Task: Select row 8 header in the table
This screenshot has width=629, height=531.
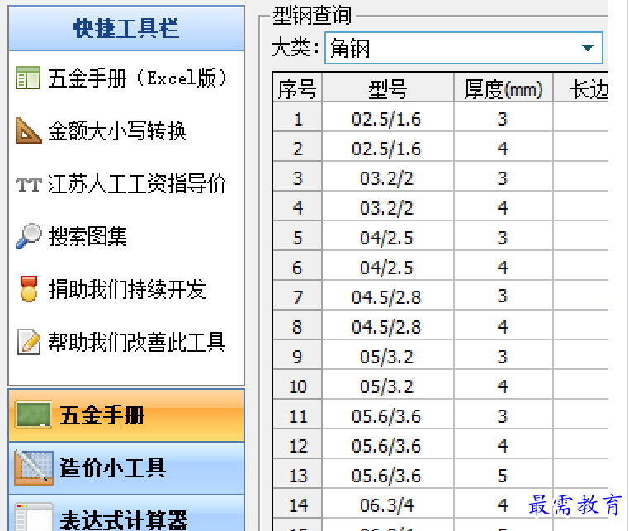Action: coord(297,325)
